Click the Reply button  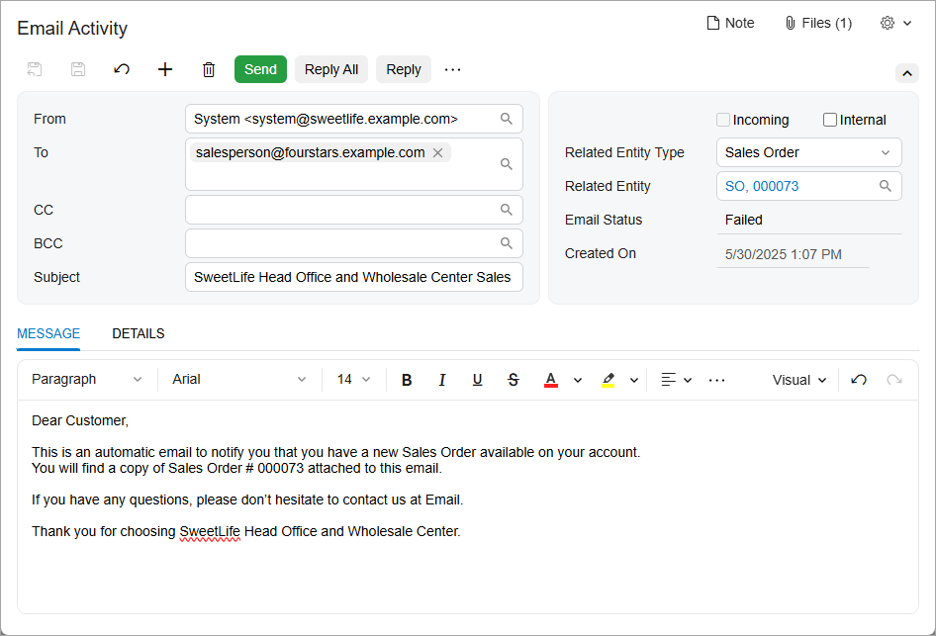(x=404, y=69)
